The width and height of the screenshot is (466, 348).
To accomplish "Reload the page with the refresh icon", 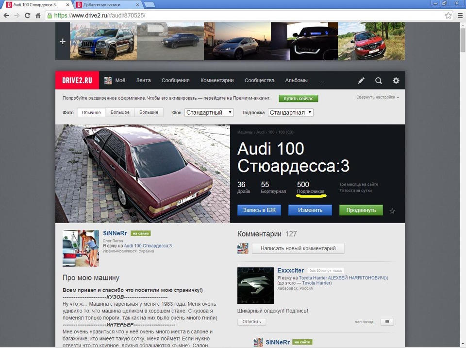I will pos(27,16).
